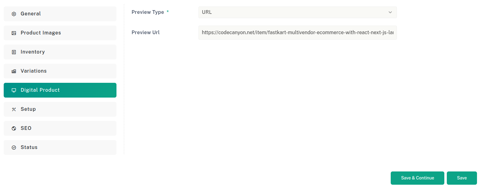This screenshot has width=481, height=189.
Task: Click the boxes icon beside Variations
Action: [14, 71]
